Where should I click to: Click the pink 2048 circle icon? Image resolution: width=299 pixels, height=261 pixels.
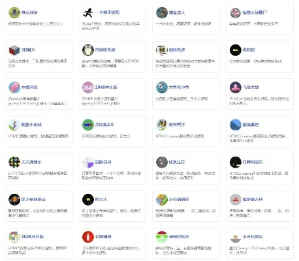pos(88,87)
